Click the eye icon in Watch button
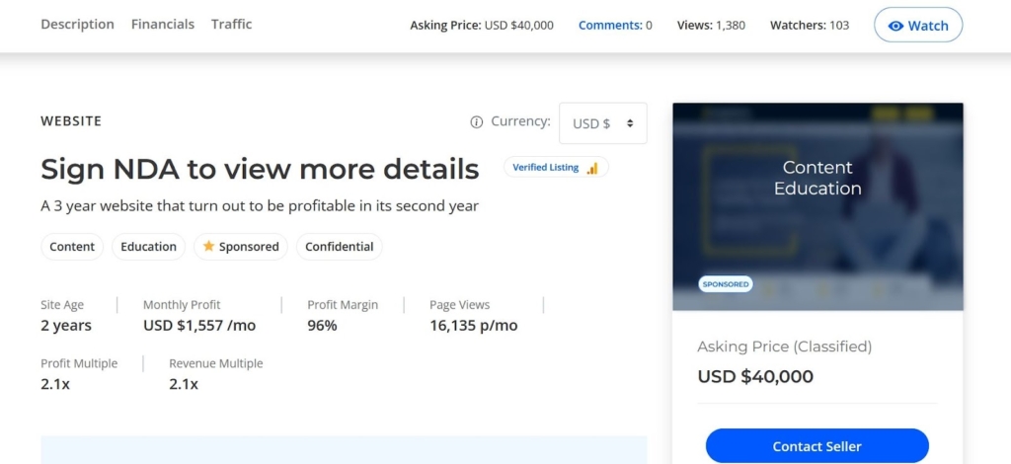Image resolution: width=1011 pixels, height=464 pixels. point(895,26)
